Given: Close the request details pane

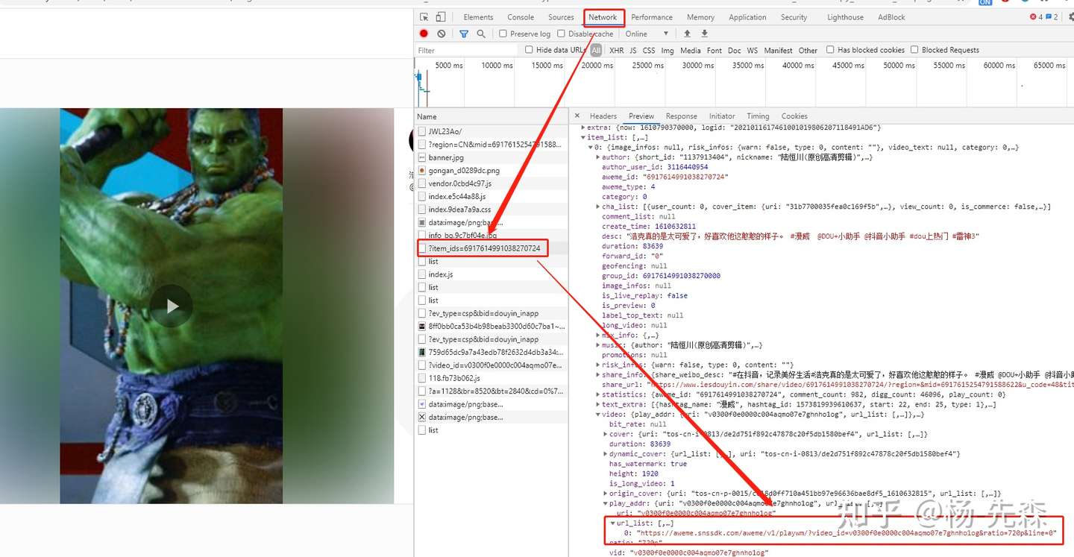Looking at the screenshot, I should [x=577, y=116].
